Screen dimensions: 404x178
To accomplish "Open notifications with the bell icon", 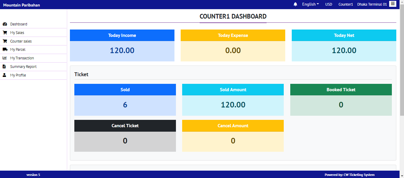I will pyautogui.click(x=295, y=4).
